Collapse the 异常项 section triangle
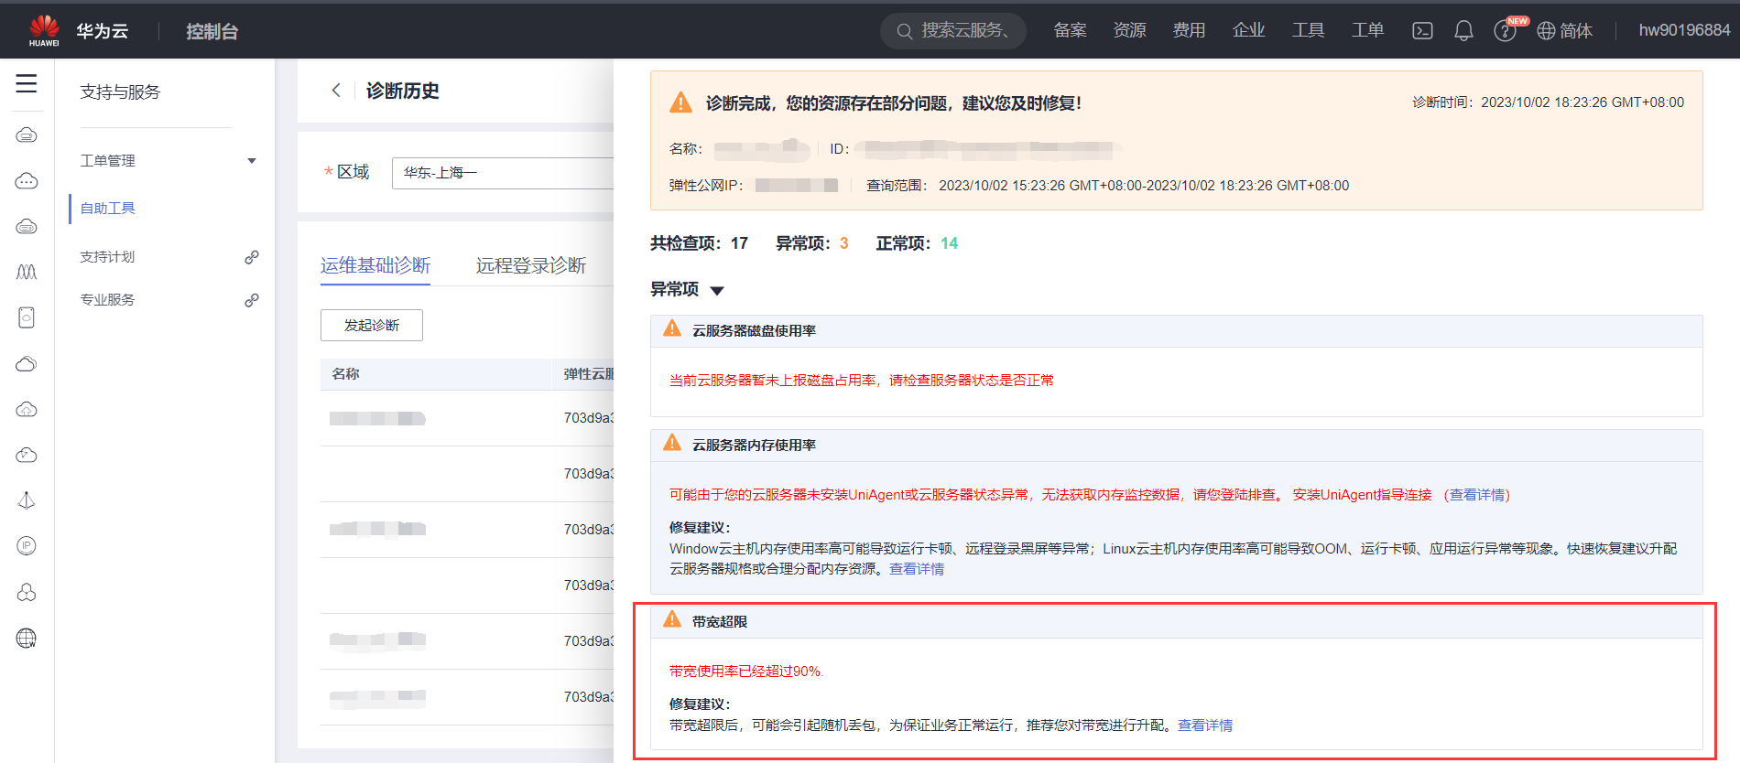Image resolution: width=1740 pixels, height=763 pixels. (717, 291)
